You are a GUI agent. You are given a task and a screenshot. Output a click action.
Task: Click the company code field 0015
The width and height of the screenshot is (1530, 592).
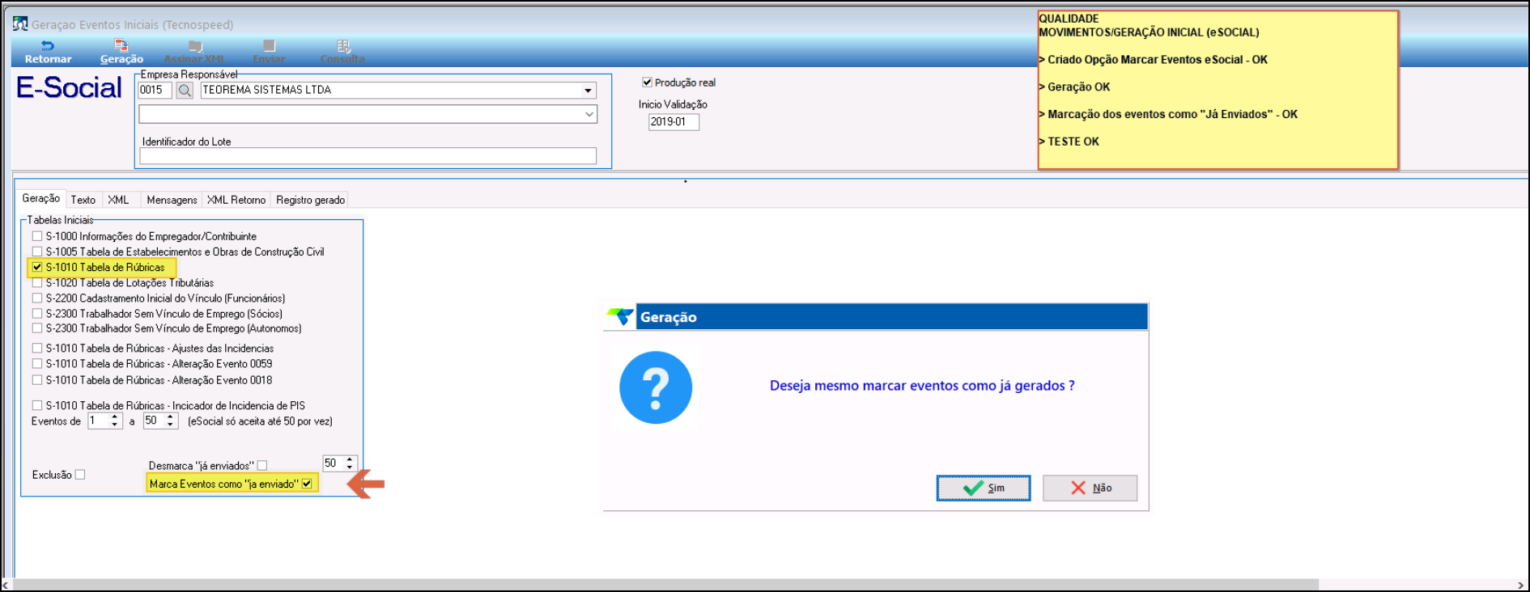coord(155,91)
